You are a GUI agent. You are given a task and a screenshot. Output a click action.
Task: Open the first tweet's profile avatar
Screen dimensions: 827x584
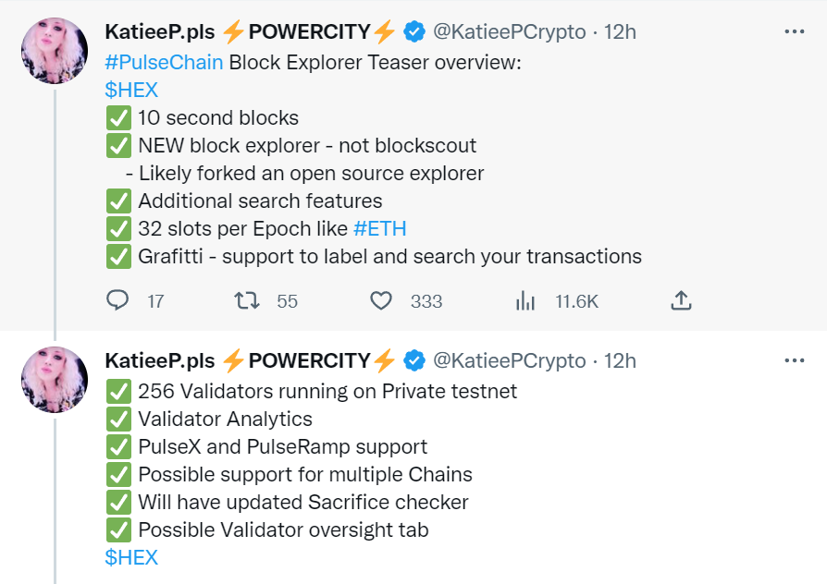[x=55, y=51]
